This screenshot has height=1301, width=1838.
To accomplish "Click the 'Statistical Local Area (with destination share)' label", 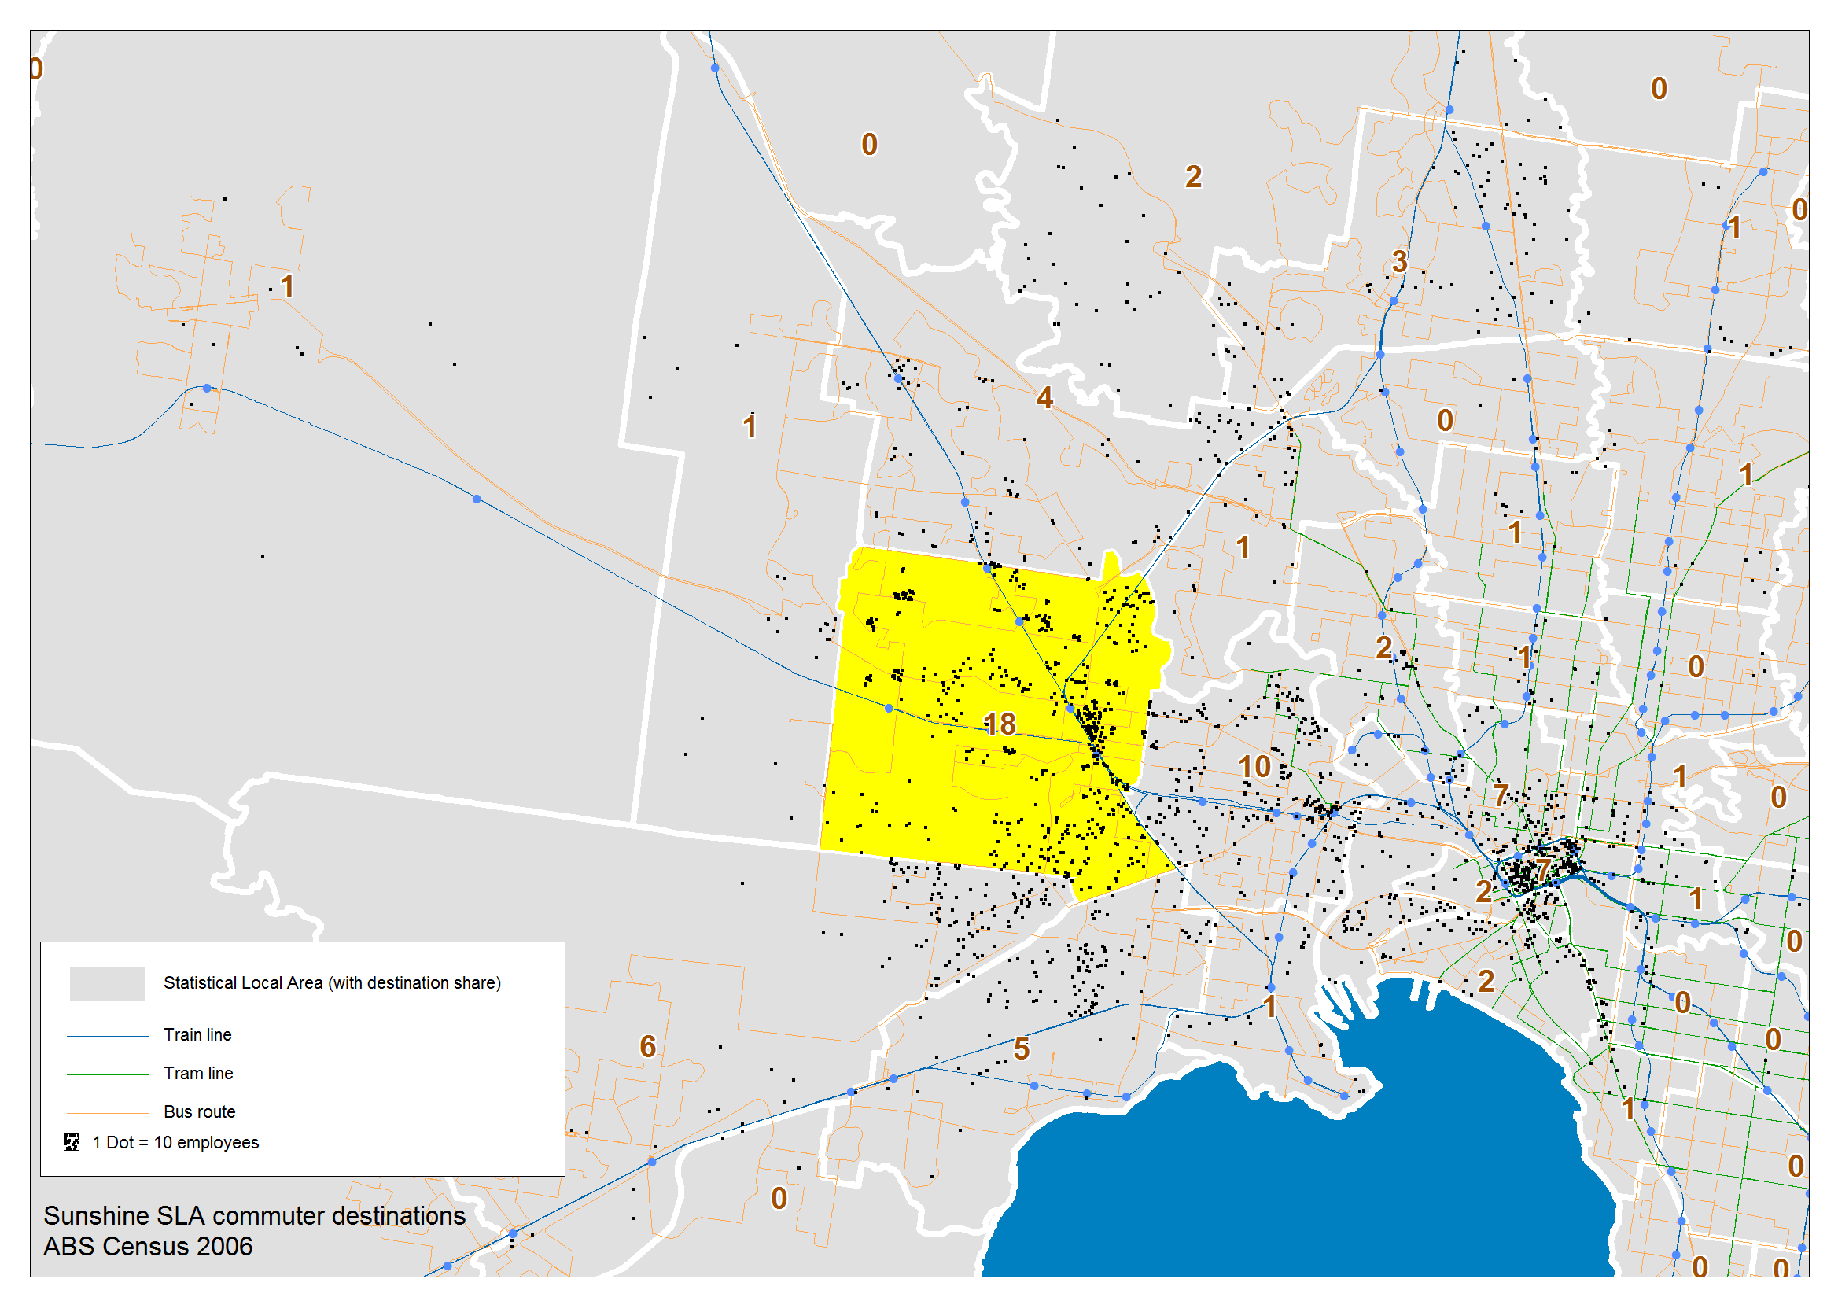I will [332, 983].
